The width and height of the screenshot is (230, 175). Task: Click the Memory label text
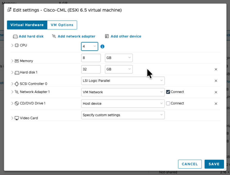tap(26, 61)
